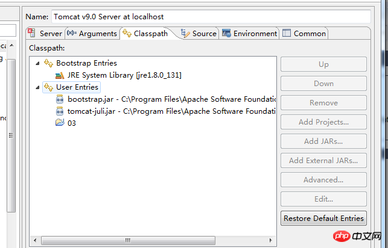Click the classpath horizontal scrollbar thumb
Image resolution: width=388 pixels, height=248 pixels.
[128, 240]
